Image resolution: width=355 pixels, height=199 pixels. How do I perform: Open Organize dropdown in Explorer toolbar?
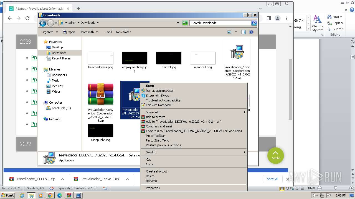[x=49, y=32]
